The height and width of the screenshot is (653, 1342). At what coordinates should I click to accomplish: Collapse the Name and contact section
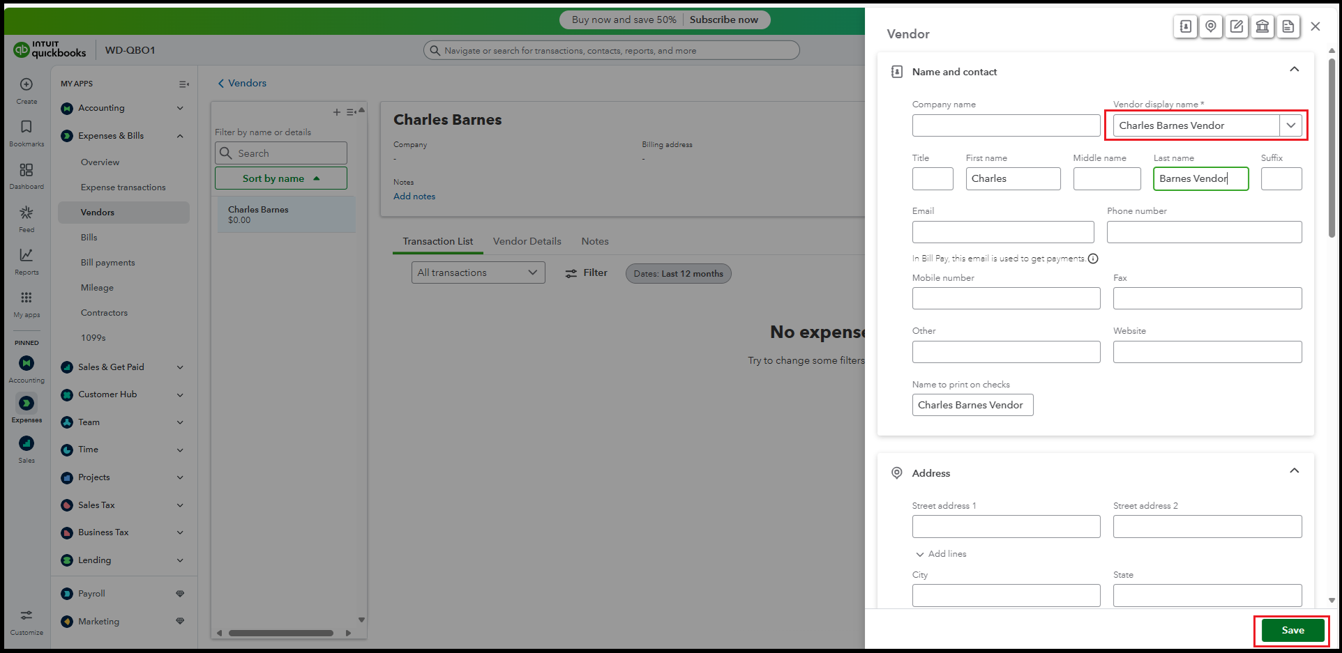click(x=1294, y=70)
